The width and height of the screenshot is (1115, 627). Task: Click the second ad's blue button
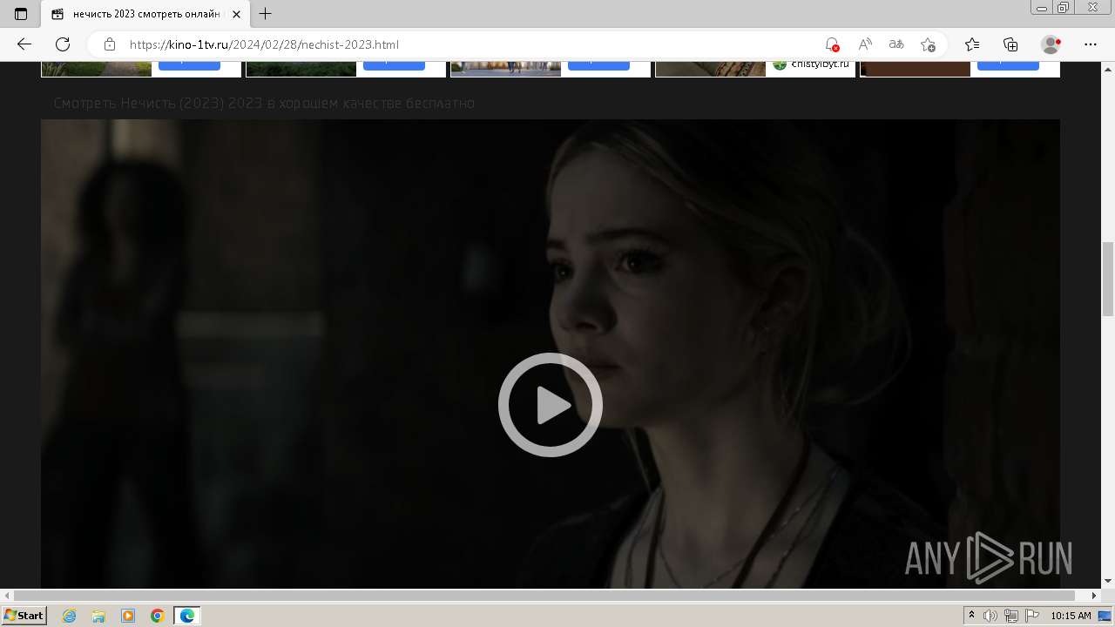pyautogui.click(x=394, y=65)
